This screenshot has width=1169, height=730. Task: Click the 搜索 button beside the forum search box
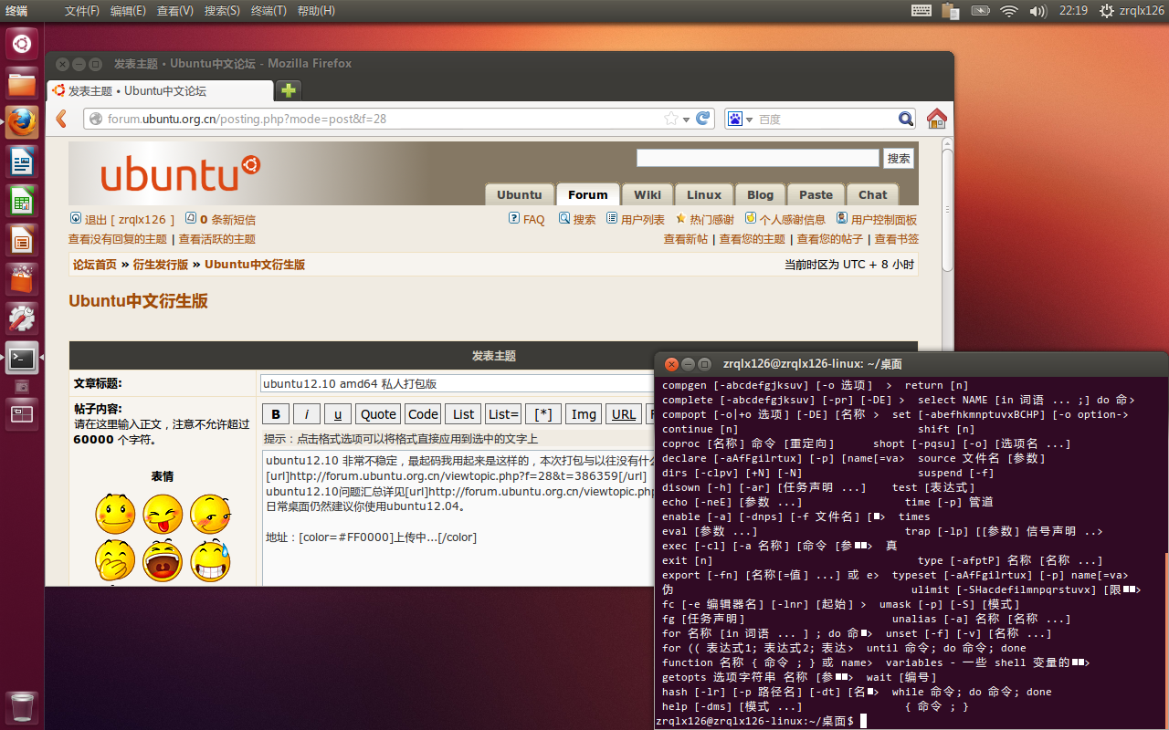click(899, 158)
